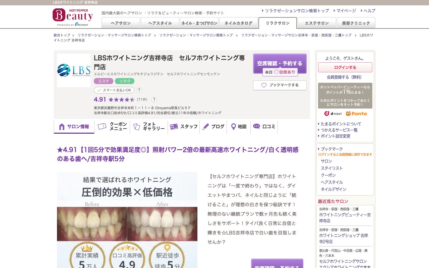
Task: Select the サロン情報 home icon tab
Action: tap(61, 126)
